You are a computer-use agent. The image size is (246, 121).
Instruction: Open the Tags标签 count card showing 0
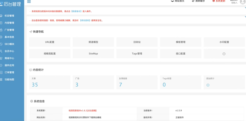[x=181, y=82]
